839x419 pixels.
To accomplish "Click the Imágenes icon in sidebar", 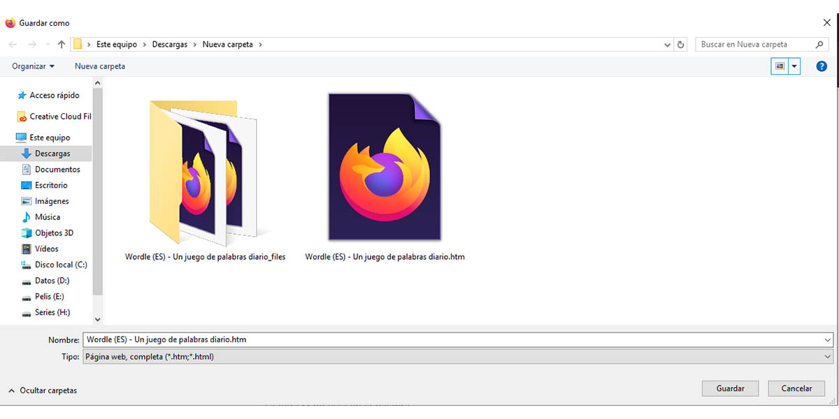I will 27,201.
